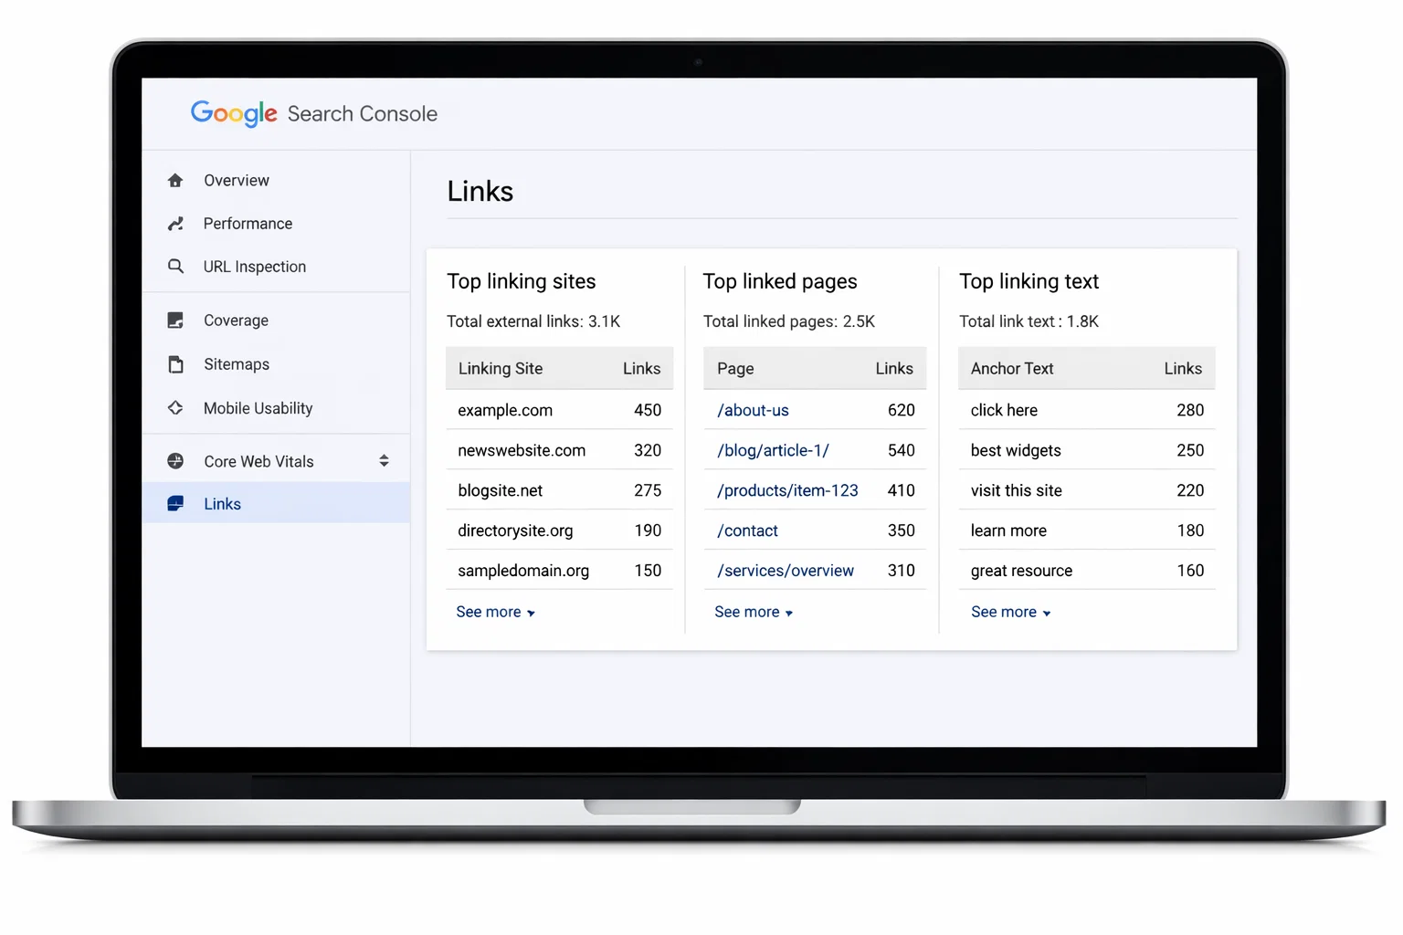
Task: Click the Links sidebar icon
Action: (x=175, y=503)
